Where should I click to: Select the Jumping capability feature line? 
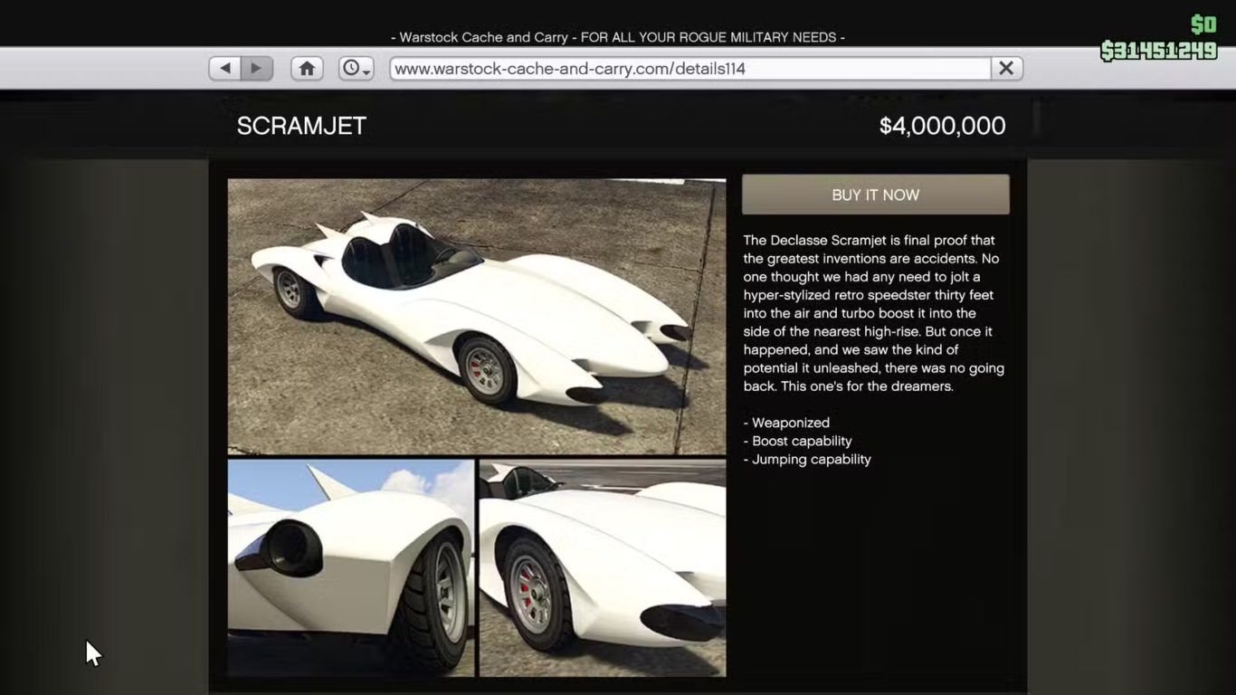(807, 459)
